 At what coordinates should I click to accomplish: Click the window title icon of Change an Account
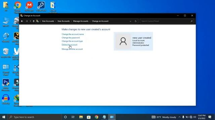(21, 16)
